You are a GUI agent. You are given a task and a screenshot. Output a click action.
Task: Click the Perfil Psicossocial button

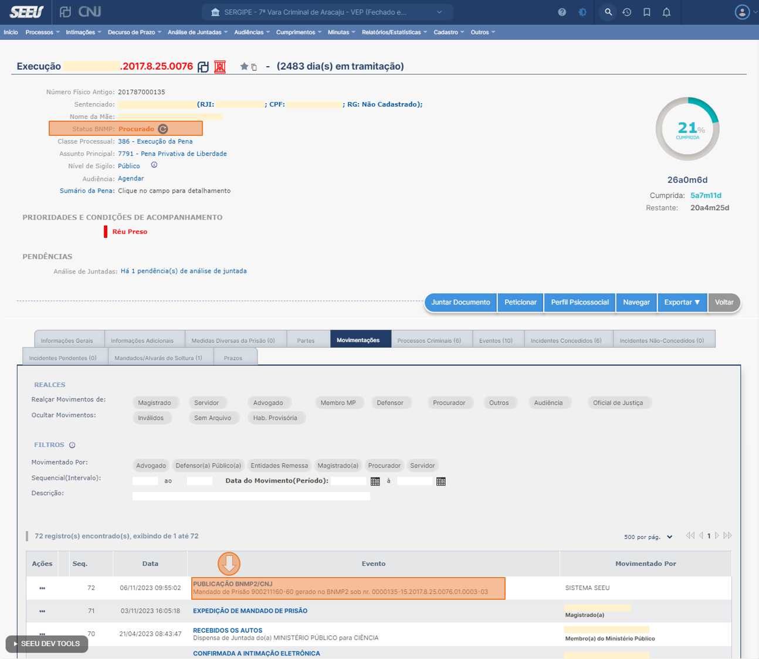click(x=580, y=302)
